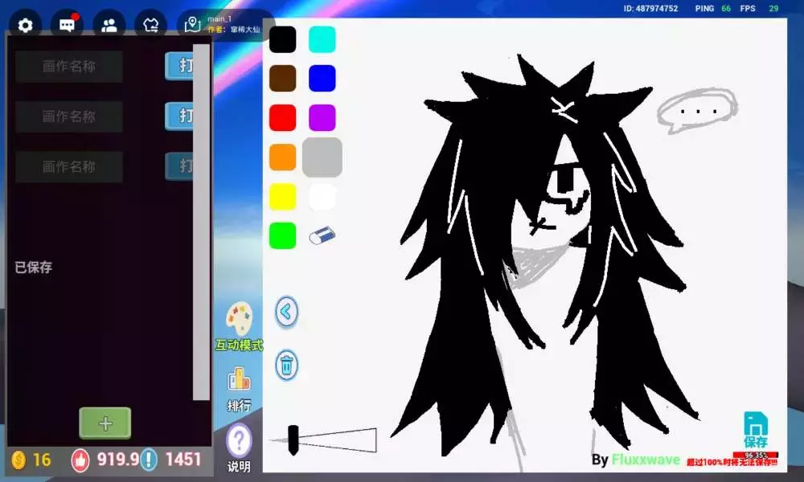
Task: Open the first saved artwork slot
Action: [x=179, y=66]
